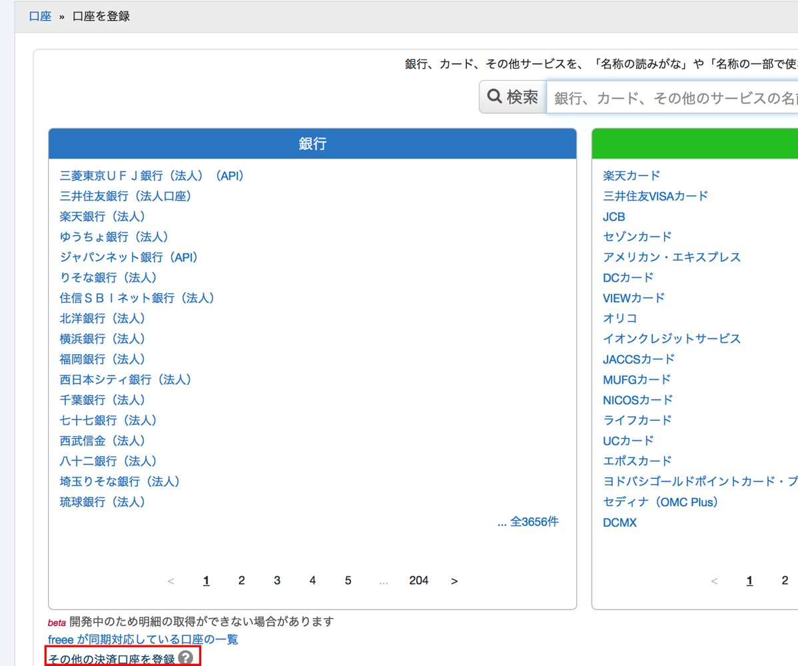Select セディナ（OMC Plus）
The width and height of the screenshot is (798, 666).
pyautogui.click(x=661, y=501)
